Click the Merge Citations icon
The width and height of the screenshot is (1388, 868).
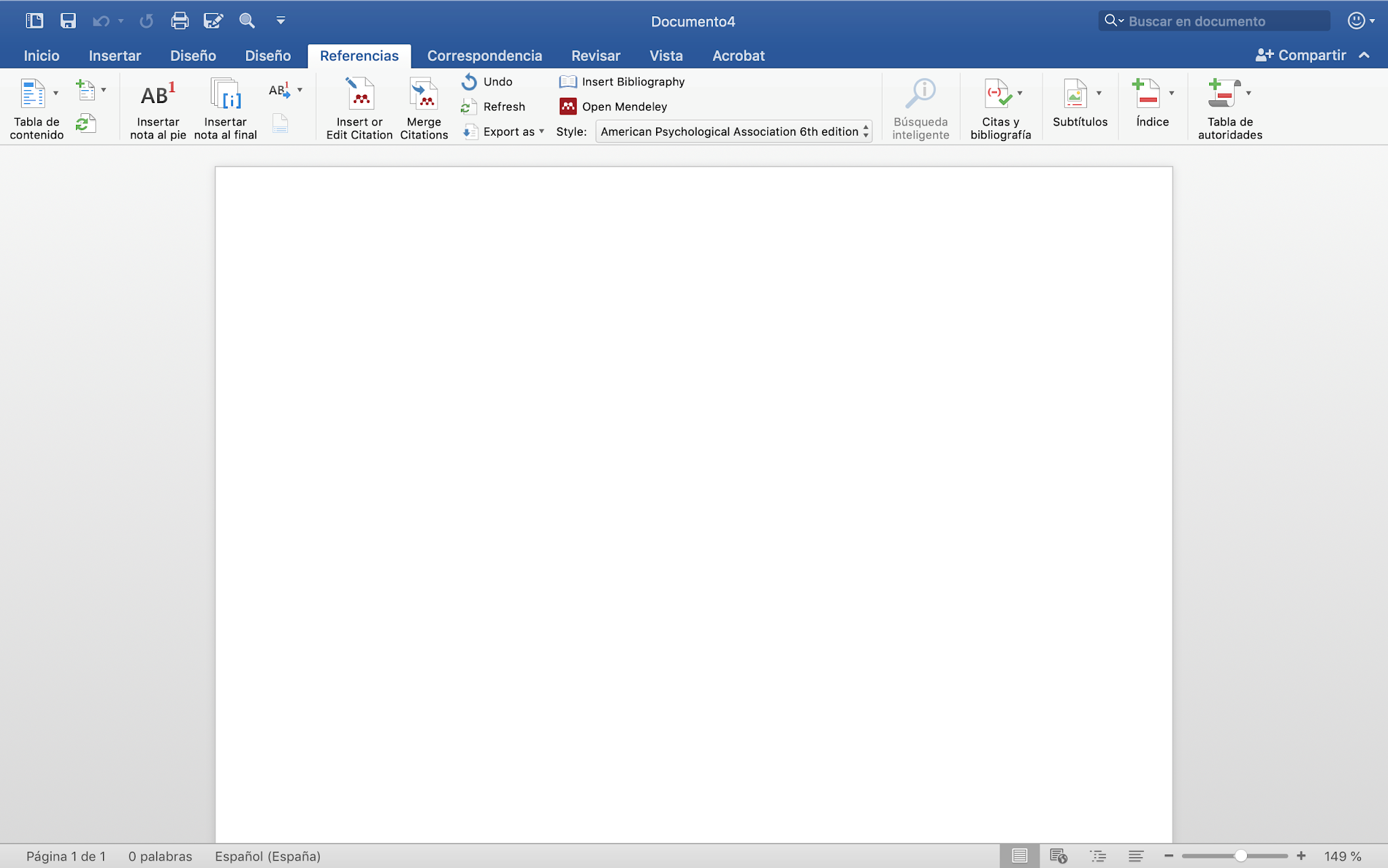point(424,94)
